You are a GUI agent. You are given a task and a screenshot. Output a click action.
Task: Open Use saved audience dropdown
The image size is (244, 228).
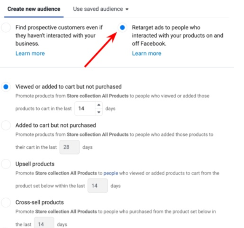(100, 9)
